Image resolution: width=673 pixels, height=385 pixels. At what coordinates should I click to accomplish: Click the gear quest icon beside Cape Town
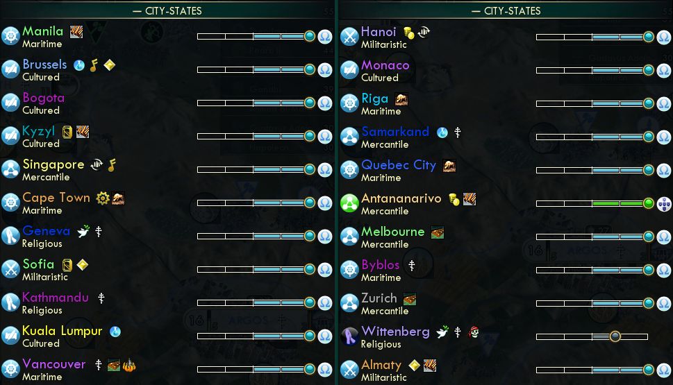103,198
